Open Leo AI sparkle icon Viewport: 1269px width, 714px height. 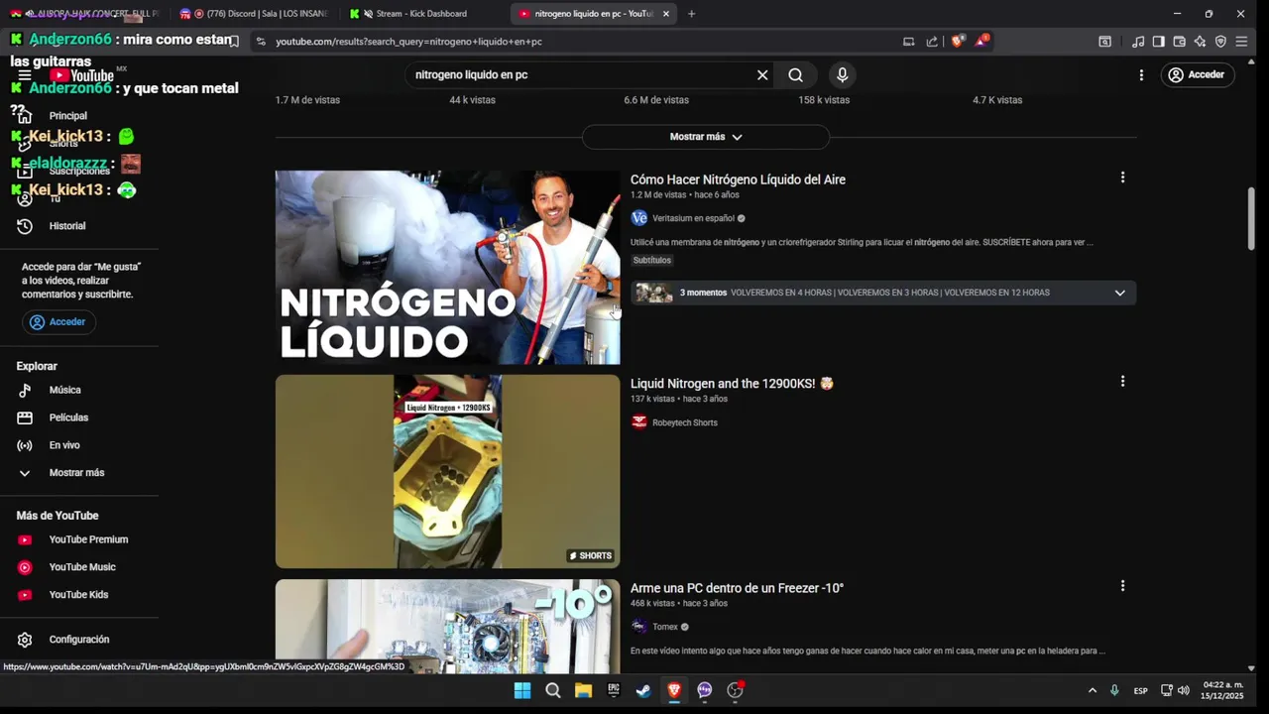(1200, 42)
